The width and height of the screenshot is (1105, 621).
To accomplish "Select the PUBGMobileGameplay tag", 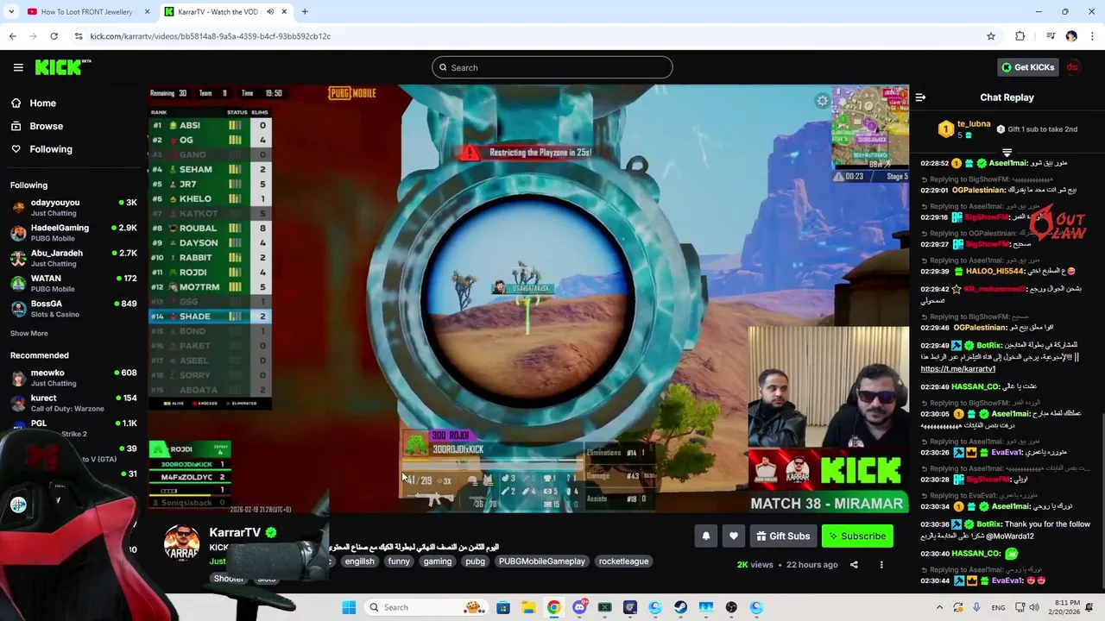I will click(542, 561).
